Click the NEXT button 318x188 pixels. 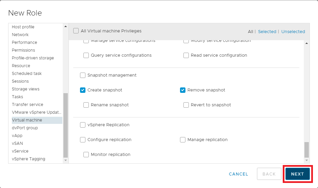coord(297,174)
